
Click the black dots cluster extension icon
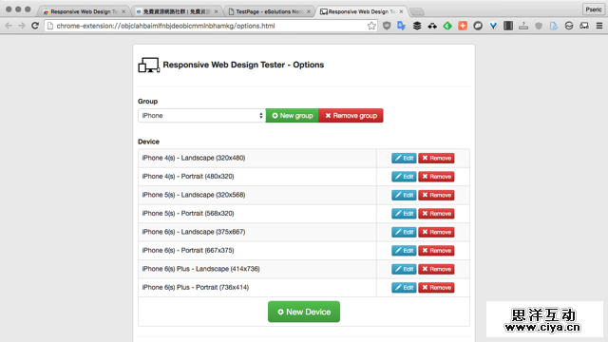432,26
